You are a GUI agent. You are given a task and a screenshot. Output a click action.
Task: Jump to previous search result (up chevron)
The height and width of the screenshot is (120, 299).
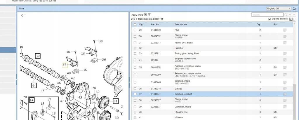(290, 14)
